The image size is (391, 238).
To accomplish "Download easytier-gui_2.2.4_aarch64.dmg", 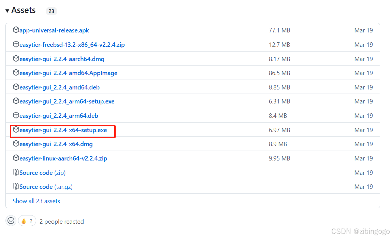I will (x=62, y=59).
